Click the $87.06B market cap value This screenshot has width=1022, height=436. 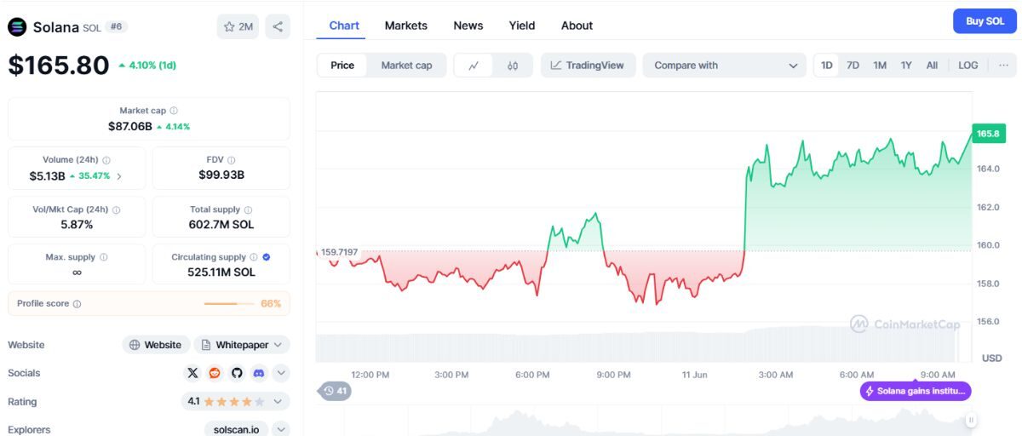(129, 126)
